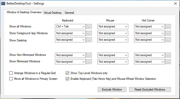
Task: Click ellipsis button beside Show all Windows keyboard
Action: [89, 26]
